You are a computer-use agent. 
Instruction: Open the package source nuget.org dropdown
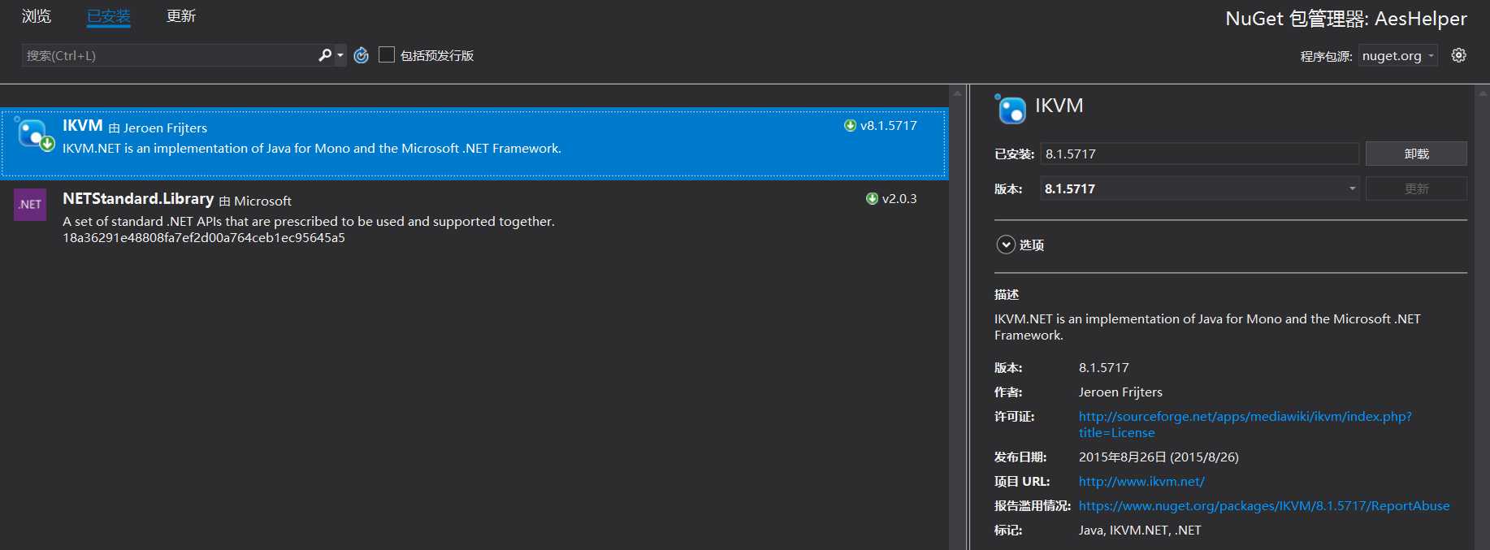coord(1398,55)
